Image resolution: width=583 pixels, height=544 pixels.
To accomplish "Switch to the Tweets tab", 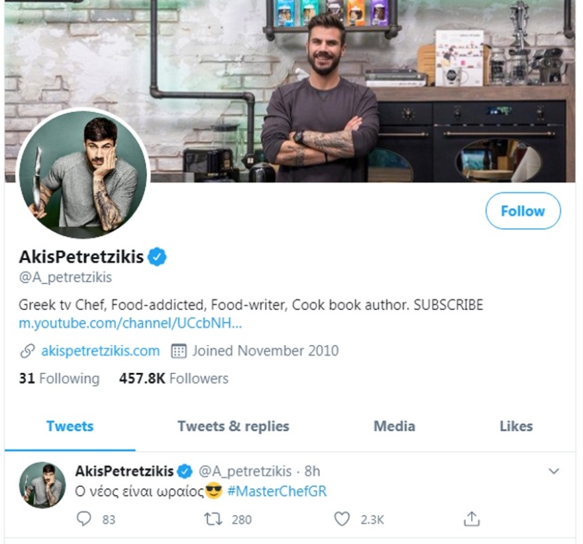I will point(70,427).
